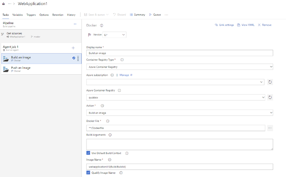Open the Azure DevOps home icon
The width and height of the screenshot is (286, 177).
[4, 4]
